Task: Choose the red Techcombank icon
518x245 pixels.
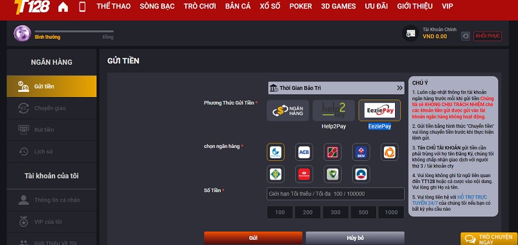Action: 304,174
